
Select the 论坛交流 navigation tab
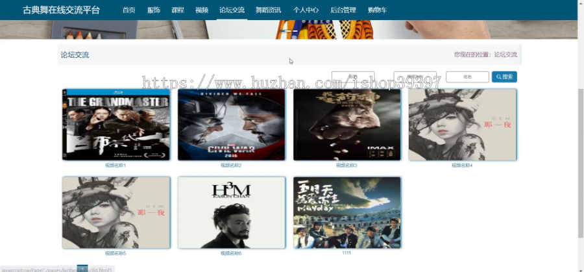tap(232, 10)
